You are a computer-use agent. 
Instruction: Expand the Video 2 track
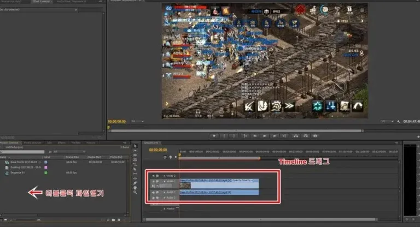point(165,176)
